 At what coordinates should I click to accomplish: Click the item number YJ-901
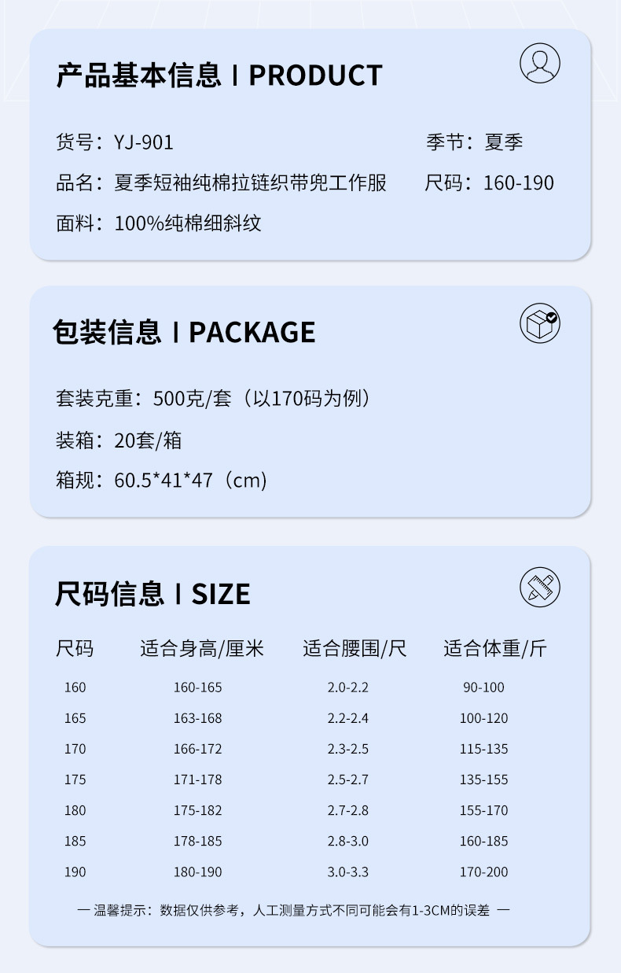click(144, 142)
